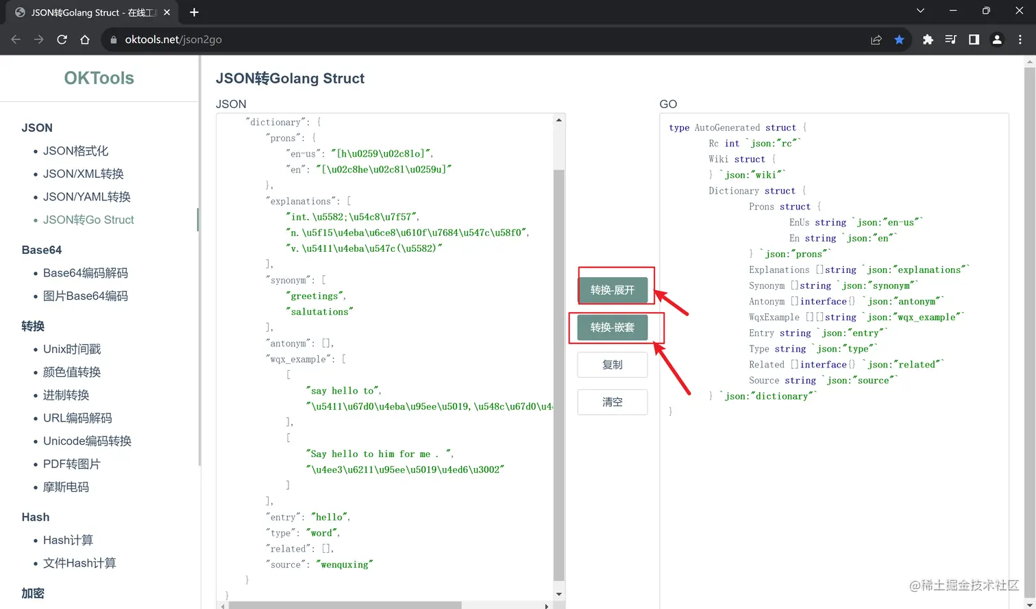Click the OKTools logo
Screen dimensions: 1036x609
(x=99, y=78)
